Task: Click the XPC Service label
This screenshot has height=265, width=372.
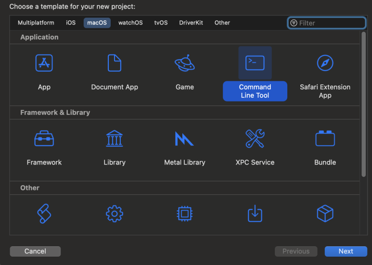Action: pos(255,163)
